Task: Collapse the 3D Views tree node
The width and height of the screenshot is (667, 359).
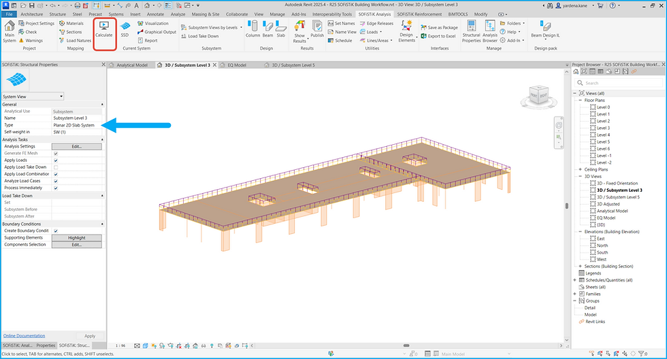Action: pyautogui.click(x=580, y=176)
